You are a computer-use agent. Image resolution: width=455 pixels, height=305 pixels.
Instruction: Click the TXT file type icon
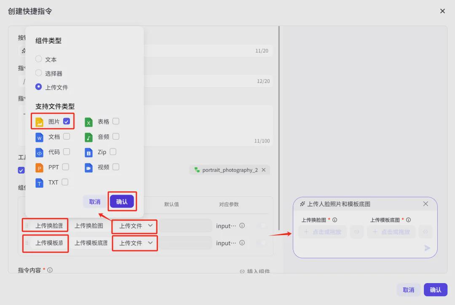tap(40, 182)
